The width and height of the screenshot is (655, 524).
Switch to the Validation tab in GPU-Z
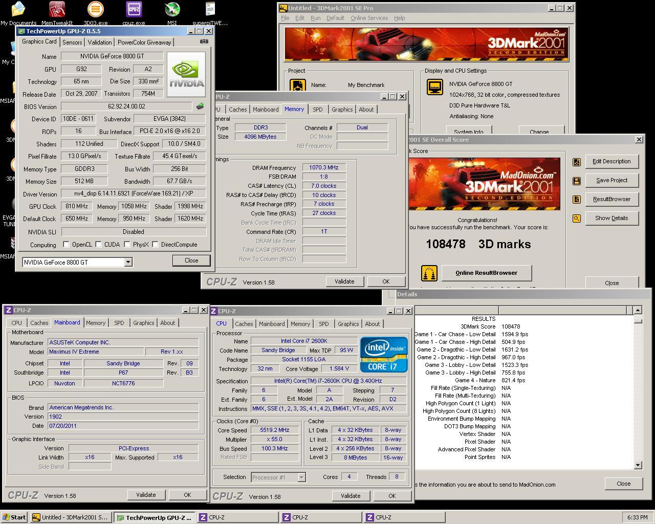[99, 42]
